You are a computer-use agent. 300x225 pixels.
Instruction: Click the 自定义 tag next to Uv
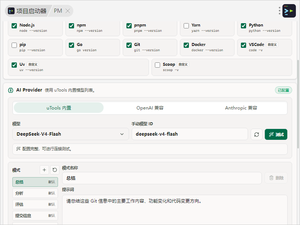click(33, 64)
